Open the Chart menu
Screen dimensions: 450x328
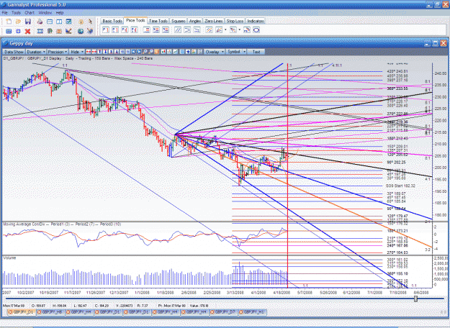tap(30, 13)
